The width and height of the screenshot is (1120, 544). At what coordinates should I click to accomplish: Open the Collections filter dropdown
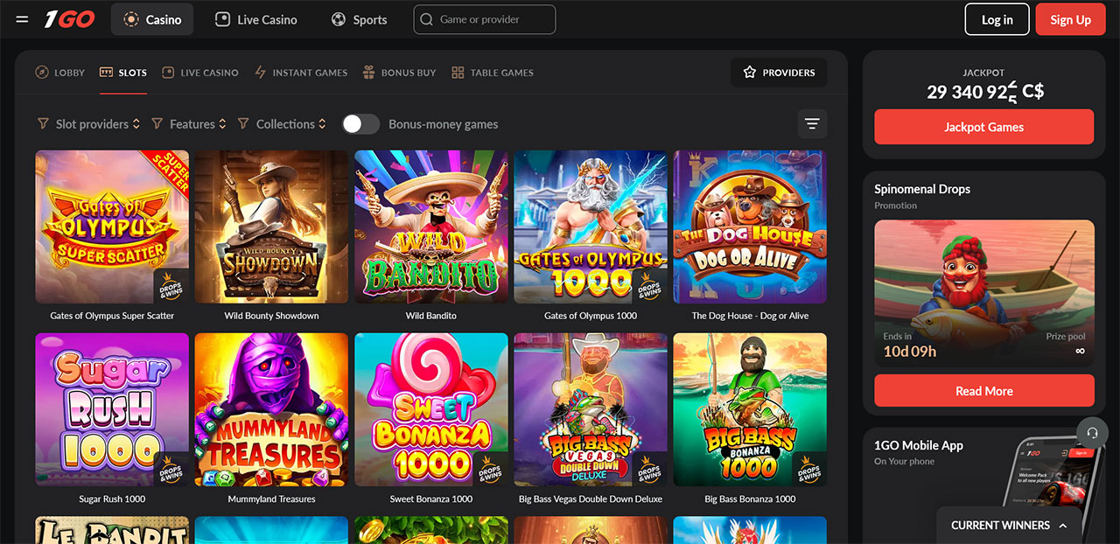[283, 124]
